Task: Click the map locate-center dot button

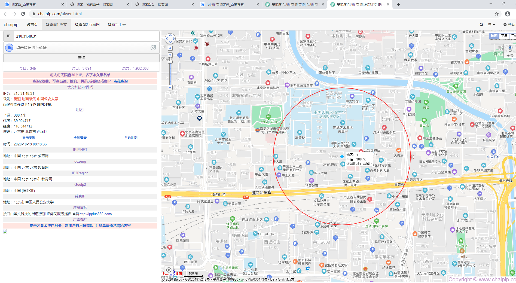Action: (x=170, y=48)
